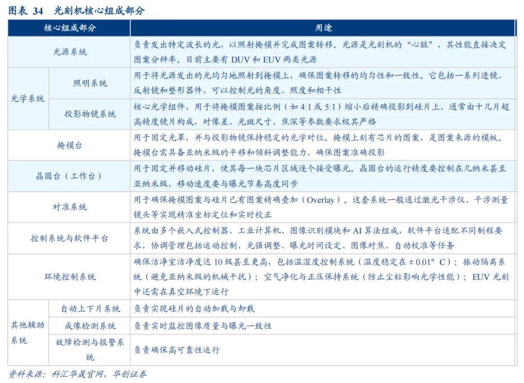Click the description starting 负责发出特定波长的光
This screenshot has height=383, width=524.
coord(323,52)
